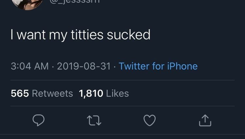Like the tweet with the heart icon

150,120
